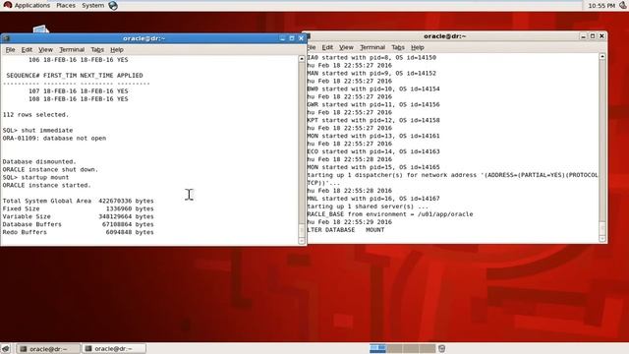The width and height of the screenshot is (629, 354).
Task: Click '112 rows selected.' text
Action: pyautogui.click(x=35, y=115)
